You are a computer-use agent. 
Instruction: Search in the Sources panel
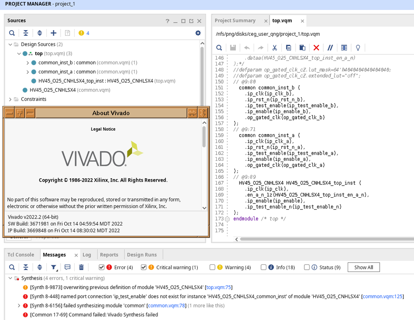(12, 33)
